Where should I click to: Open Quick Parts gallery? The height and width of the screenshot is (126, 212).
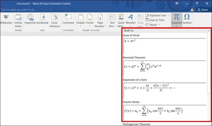[121, 20]
